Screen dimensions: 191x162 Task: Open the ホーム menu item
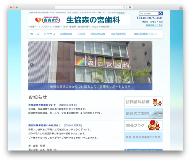pyautogui.click(x=34, y=34)
